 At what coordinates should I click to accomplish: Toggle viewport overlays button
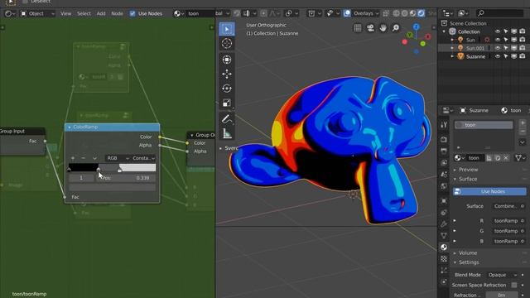pyautogui.click(x=347, y=13)
